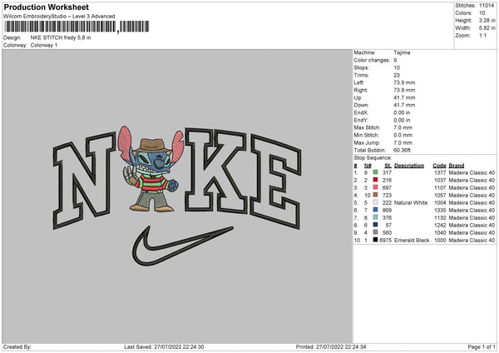This screenshot has height=353, width=499.
Task: Click the 'Colorway 1' value
Action: (x=44, y=45)
